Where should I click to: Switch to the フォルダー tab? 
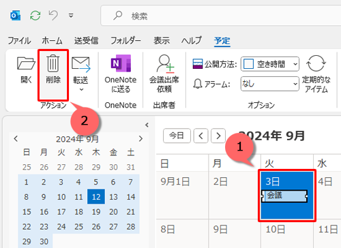[125, 41]
